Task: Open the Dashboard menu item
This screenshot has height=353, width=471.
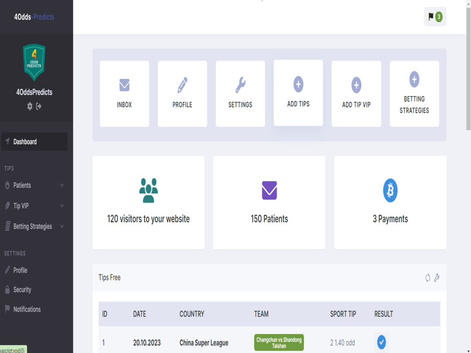Action: point(34,141)
